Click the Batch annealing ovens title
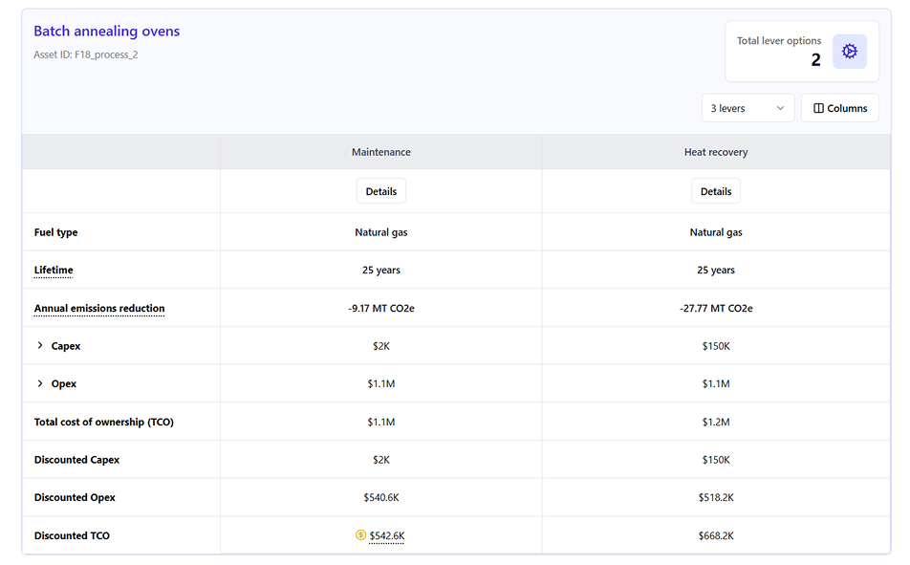This screenshot has width=910, height=565. 107,31
